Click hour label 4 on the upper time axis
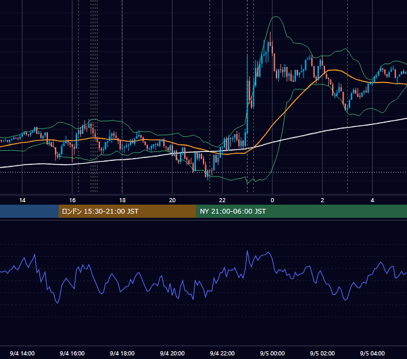Screen dimensions: 407x359 372,200
